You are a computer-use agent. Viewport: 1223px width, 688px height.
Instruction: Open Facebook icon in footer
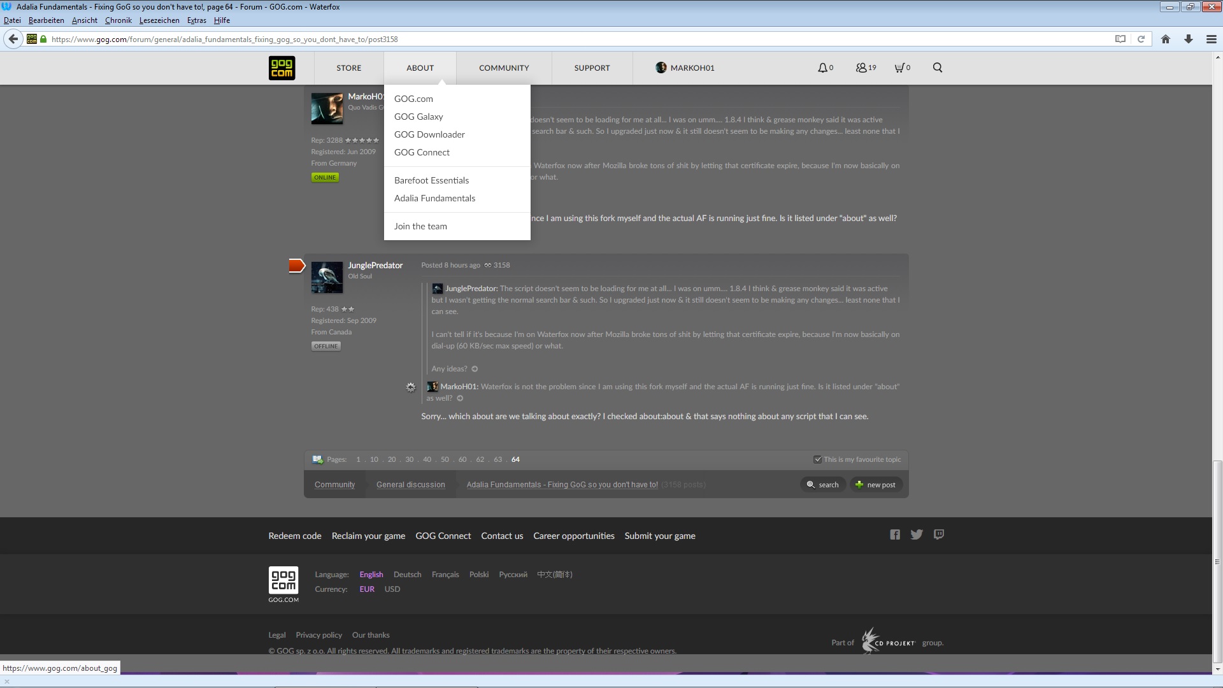coord(895,534)
